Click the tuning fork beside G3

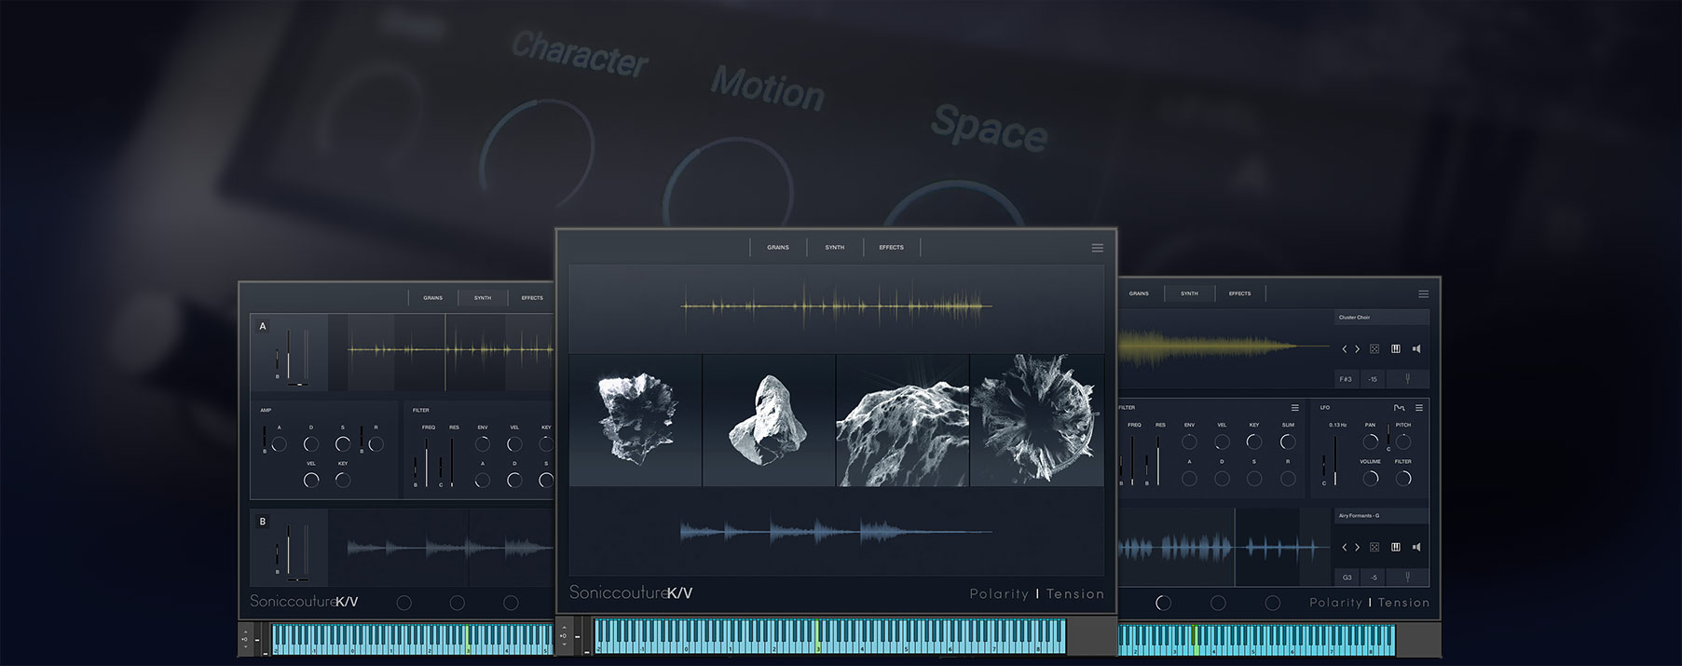tap(1407, 578)
